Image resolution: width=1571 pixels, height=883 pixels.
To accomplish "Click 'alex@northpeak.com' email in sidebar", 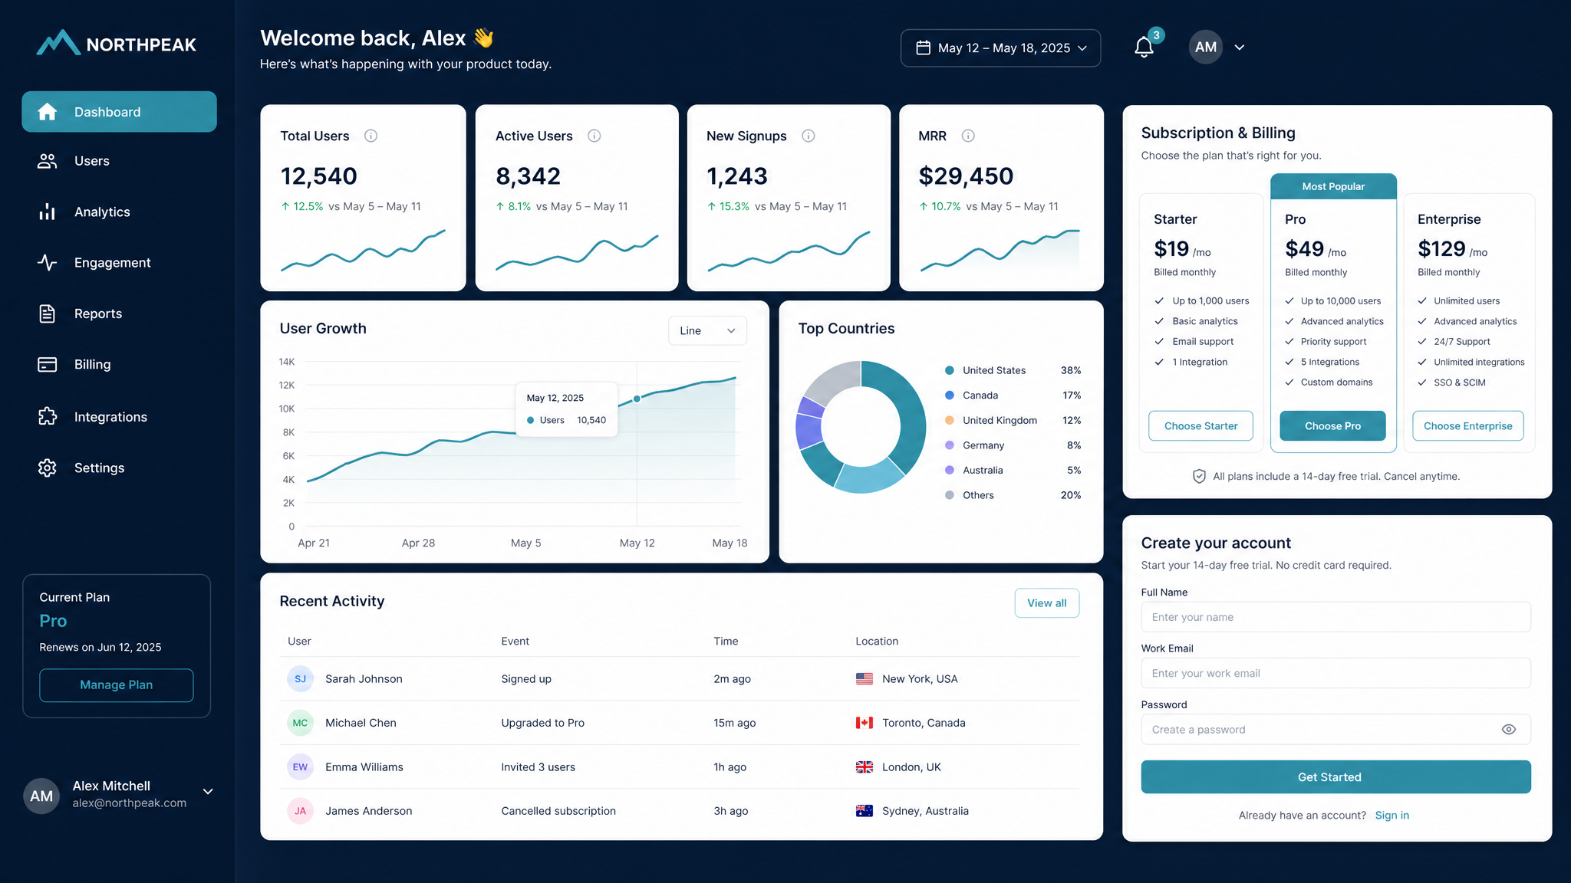I will pos(130,803).
